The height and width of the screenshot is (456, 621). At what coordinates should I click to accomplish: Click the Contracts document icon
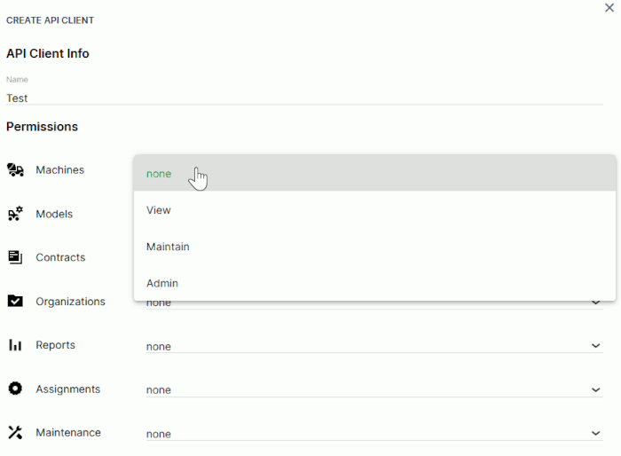click(x=15, y=257)
